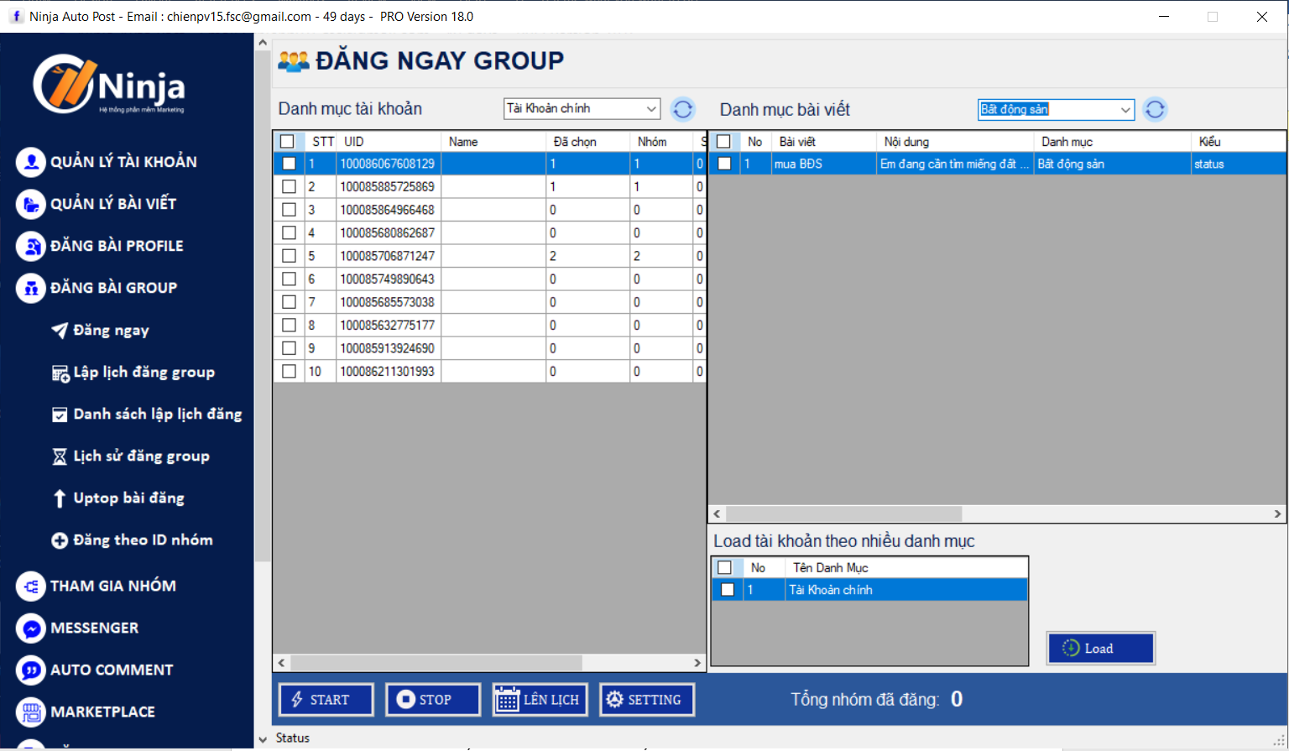Click UID cell 100085864966468

tap(388, 210)
